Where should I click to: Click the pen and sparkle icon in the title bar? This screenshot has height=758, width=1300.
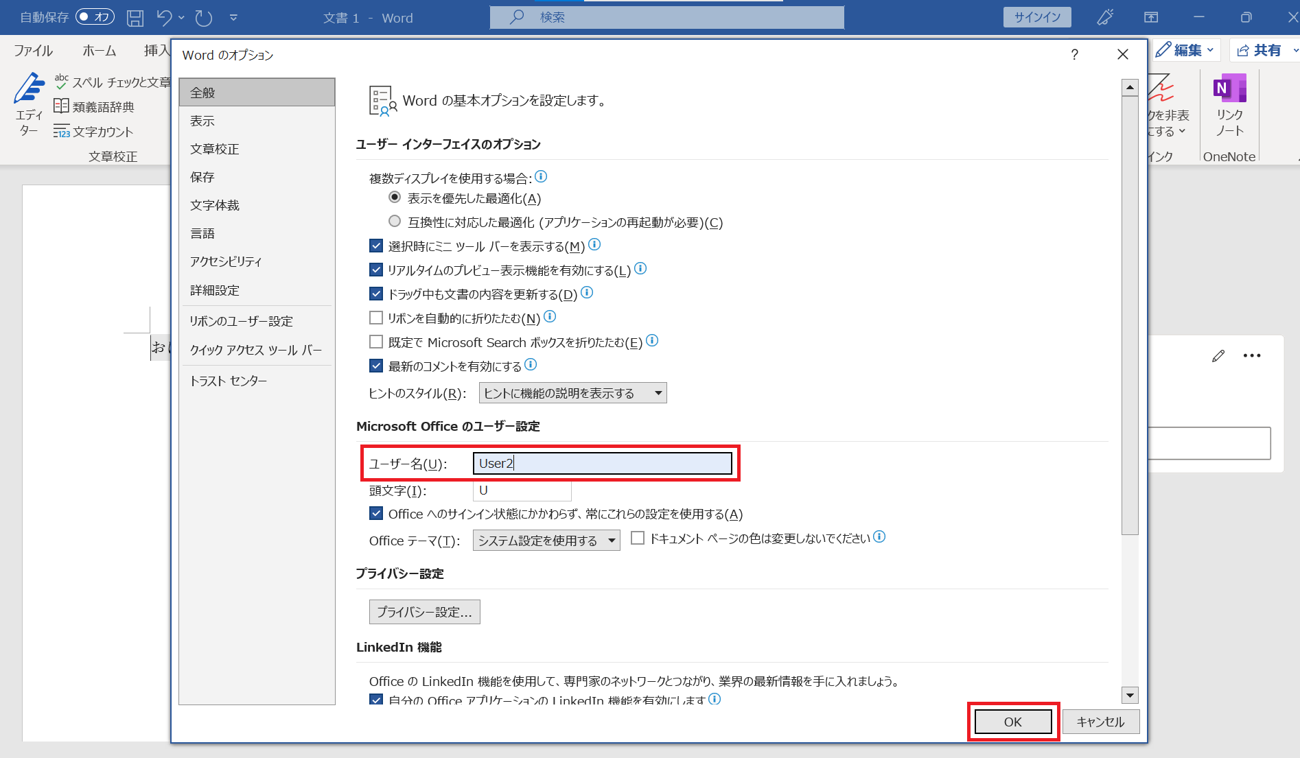point(1105,17)
